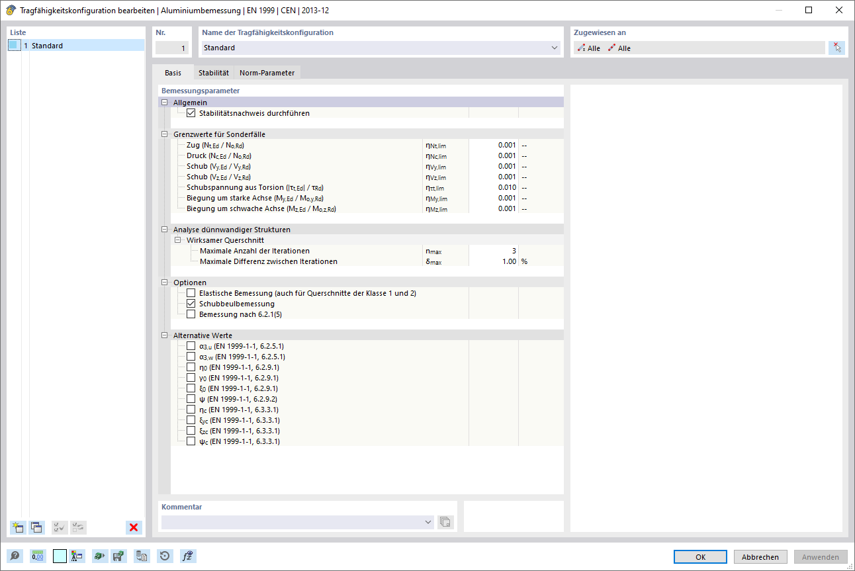Open the help speech-bubble icon
Image resolution: width=855 pixels, height=571 pixels.
click(15, 556)
